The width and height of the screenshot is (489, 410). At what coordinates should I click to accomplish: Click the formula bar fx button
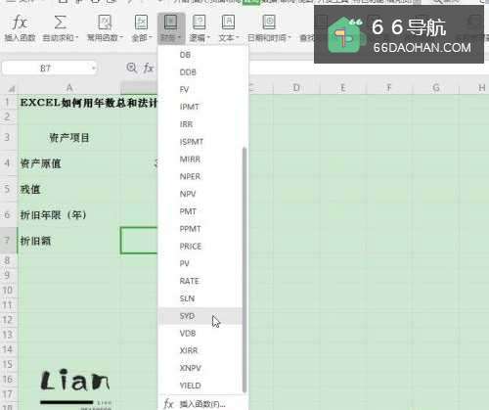click(149, 68)
